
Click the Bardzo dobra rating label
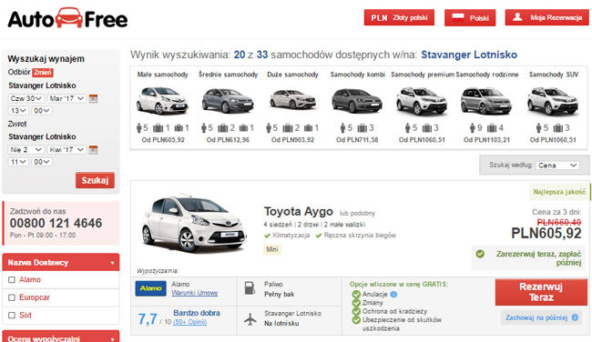(x=197, y=313)
